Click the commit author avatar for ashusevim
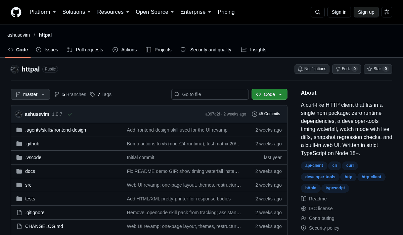Screen dimensions: 403x235 coord(19,114)
